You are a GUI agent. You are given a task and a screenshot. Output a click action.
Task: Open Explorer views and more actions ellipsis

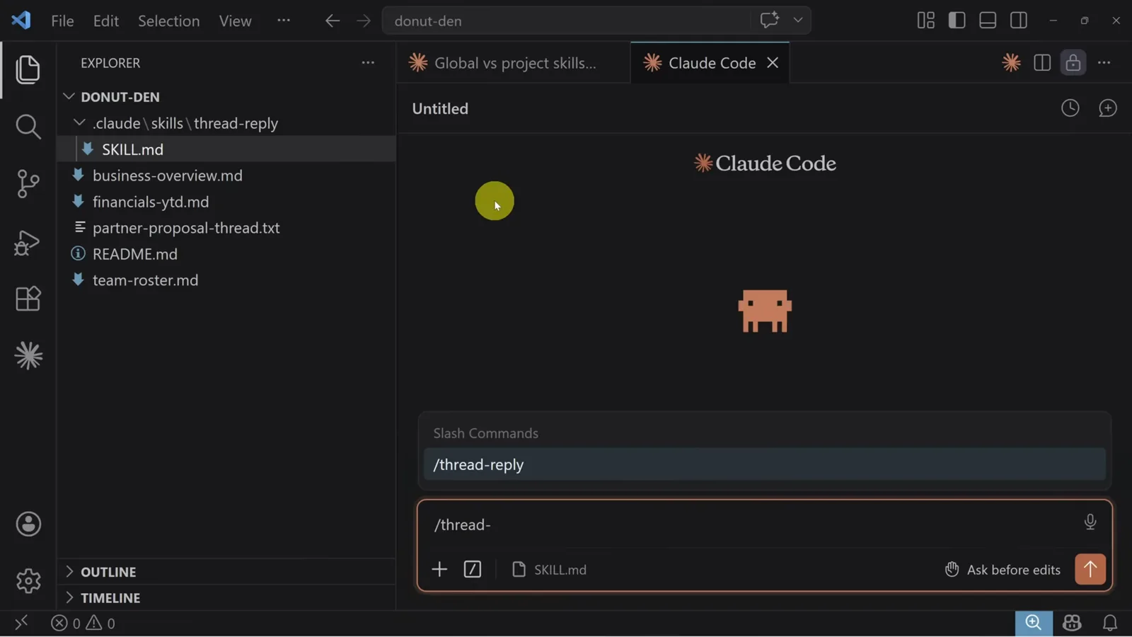point(368,63)
